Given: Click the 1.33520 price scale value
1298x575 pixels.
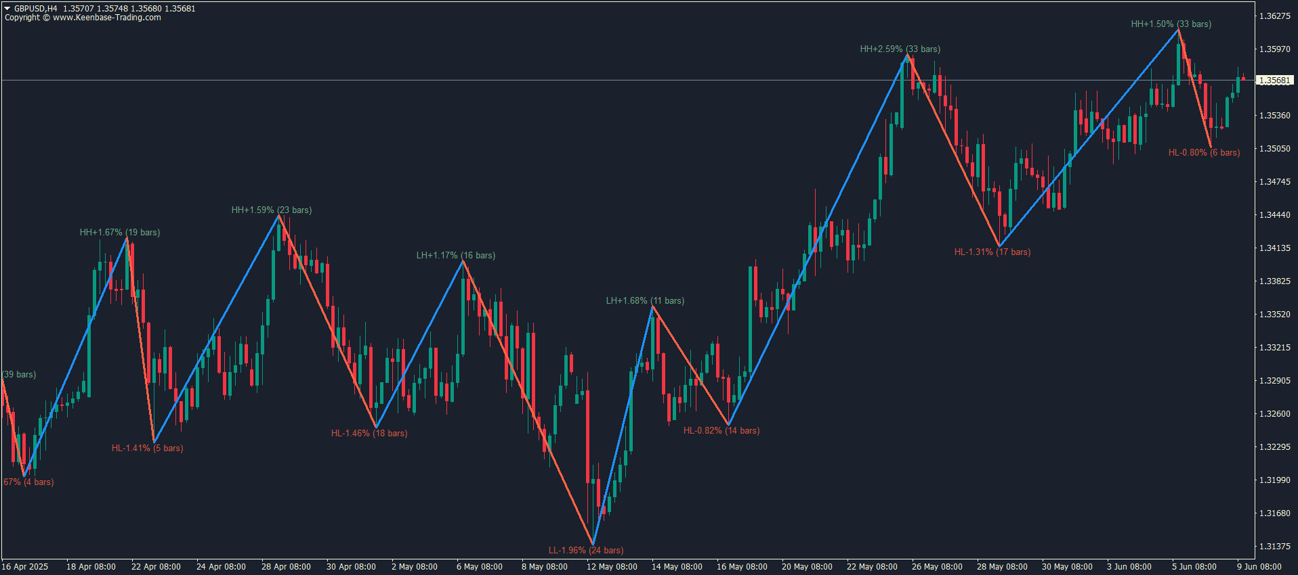Looking at the screenshot, I should pos(1275,315).
